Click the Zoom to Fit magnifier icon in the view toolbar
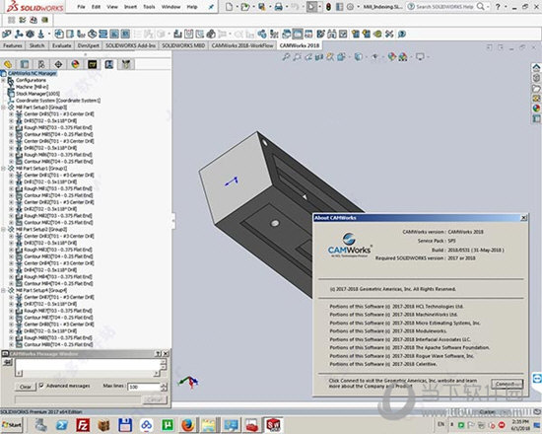This screenshot has width=542, height=434. [286, 57]
